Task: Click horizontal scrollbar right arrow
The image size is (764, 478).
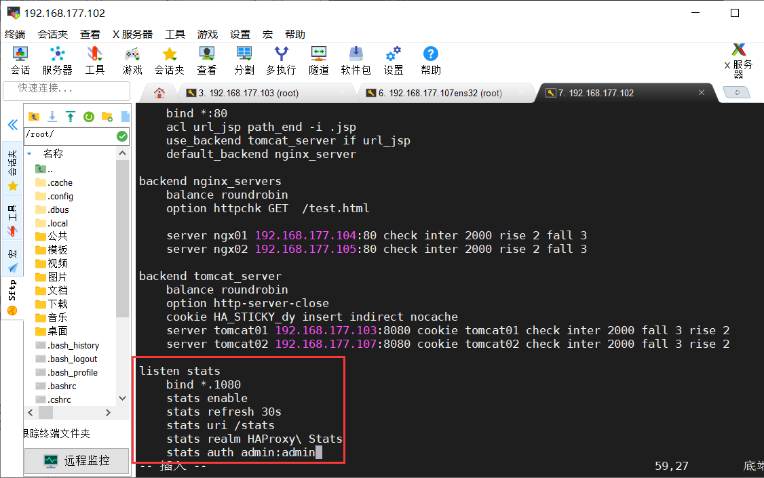Action: click(x=108, y=413)
